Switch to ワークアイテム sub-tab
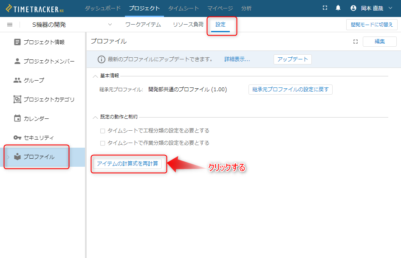The image size is (401, 258). click(x=143, y=25)
